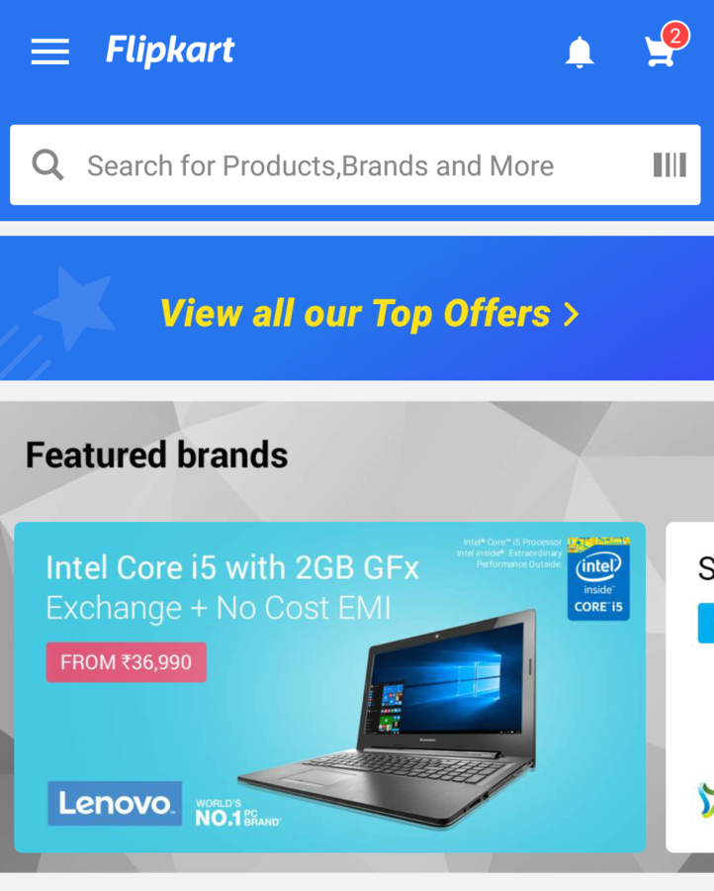The height and width of the screenshot is (891, 714).
Task: Click Exchange + No Cost EMI text
Action: (x=218, y=608)
